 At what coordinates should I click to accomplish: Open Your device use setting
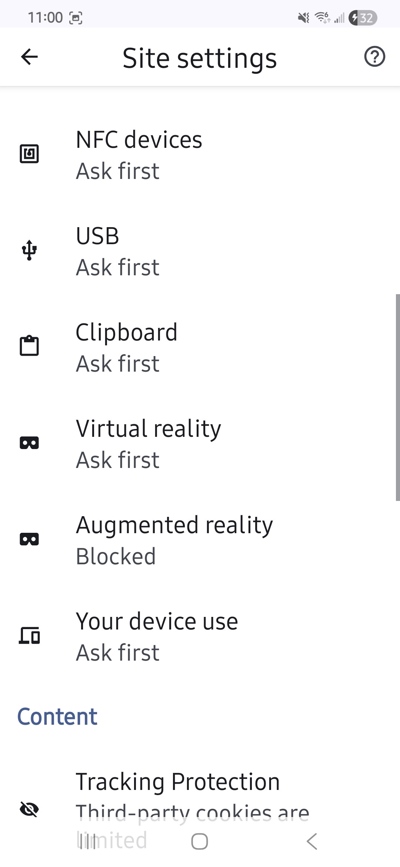pyautogui.click(x=200, y=636)
